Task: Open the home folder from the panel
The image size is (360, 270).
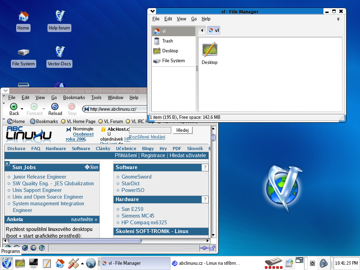Action: [60, 263]
